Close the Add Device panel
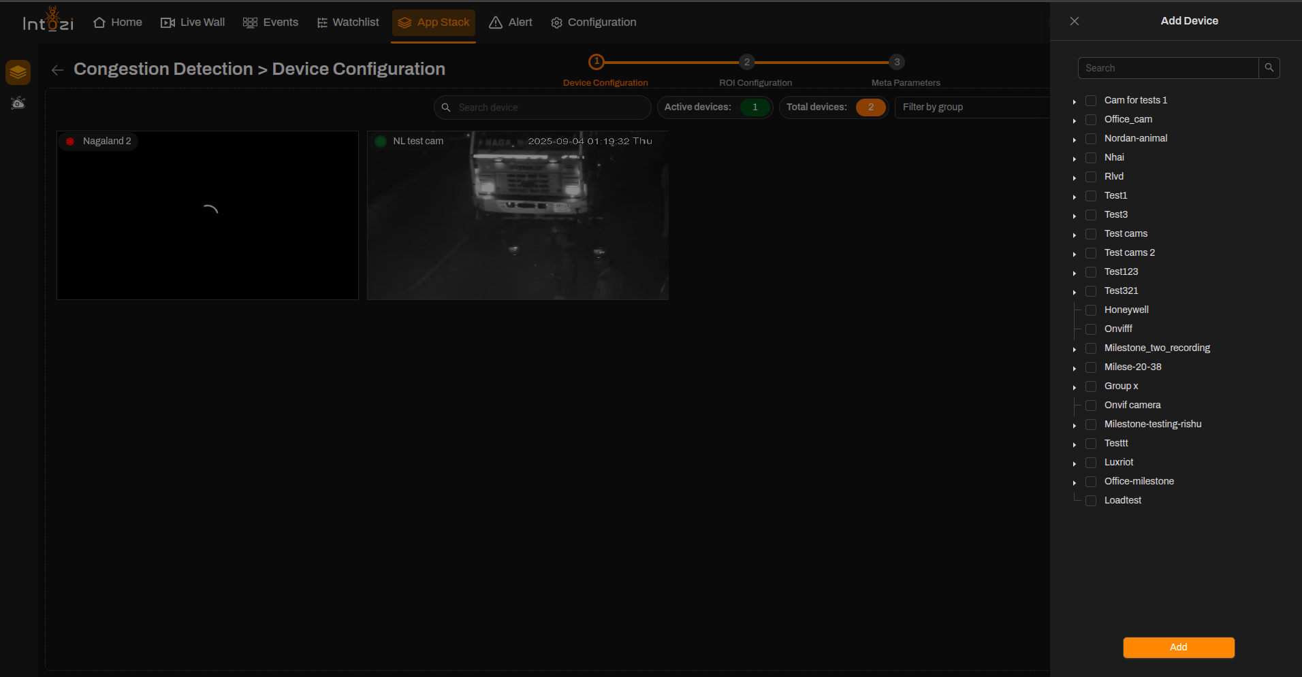 (x=1075, y=21)
